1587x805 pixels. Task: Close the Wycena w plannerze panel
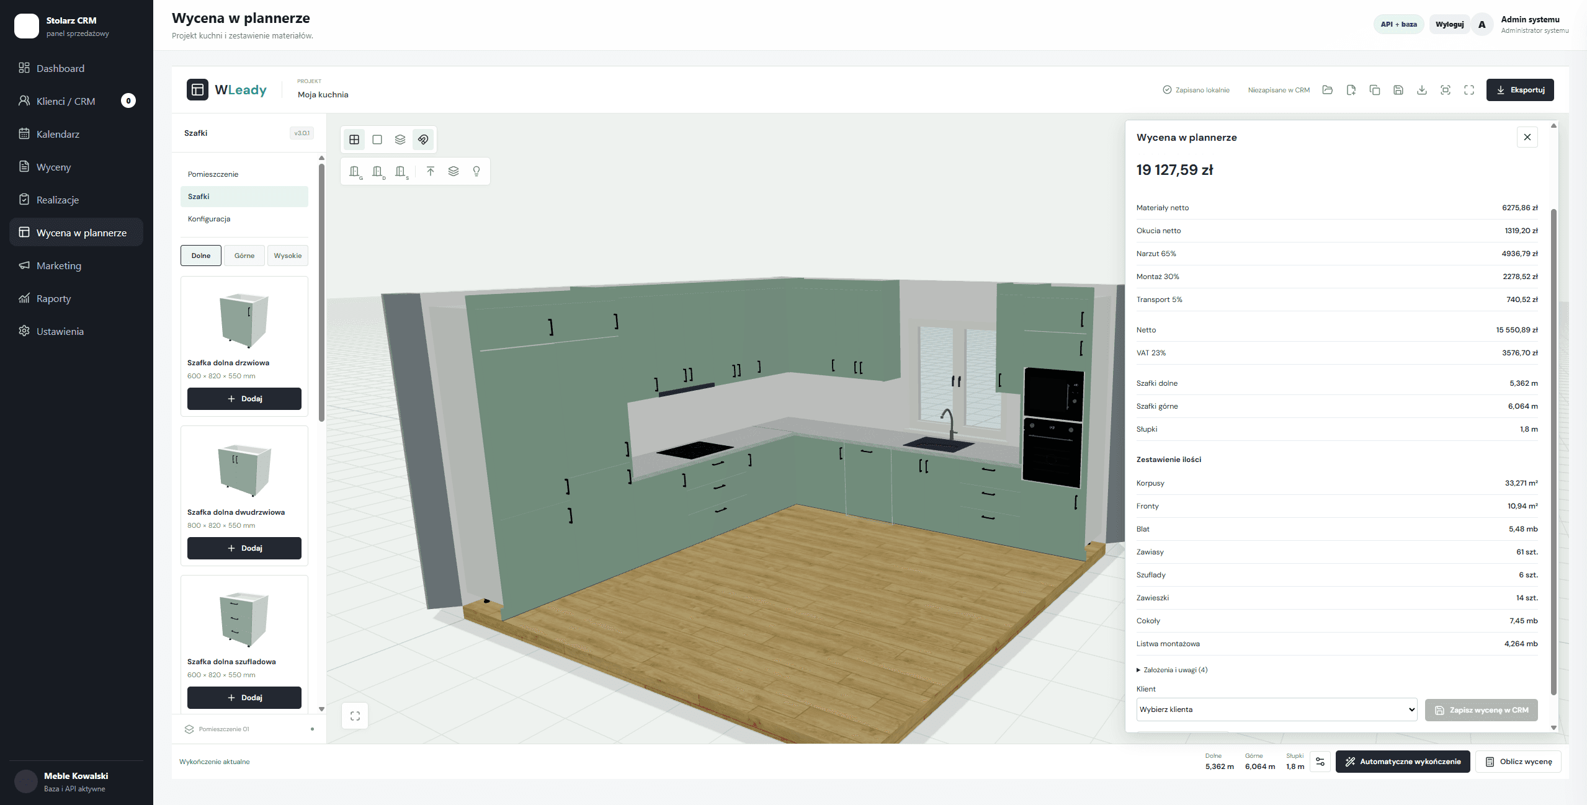point(1527,137)
